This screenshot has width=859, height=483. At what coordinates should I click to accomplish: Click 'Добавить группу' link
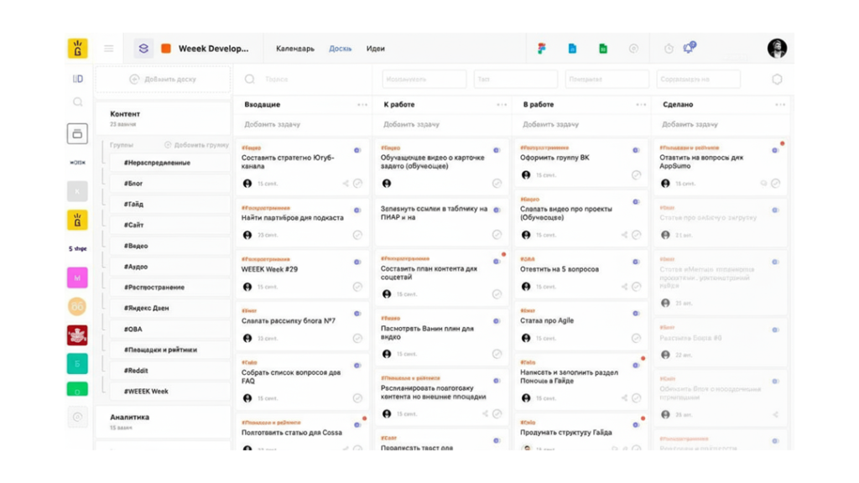coord(197,145)
